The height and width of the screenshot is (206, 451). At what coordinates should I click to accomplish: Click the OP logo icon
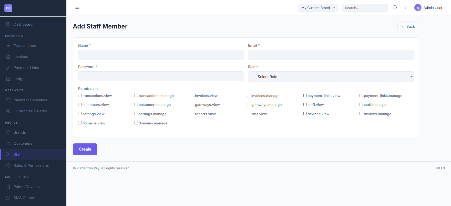[x=8, y=8]
